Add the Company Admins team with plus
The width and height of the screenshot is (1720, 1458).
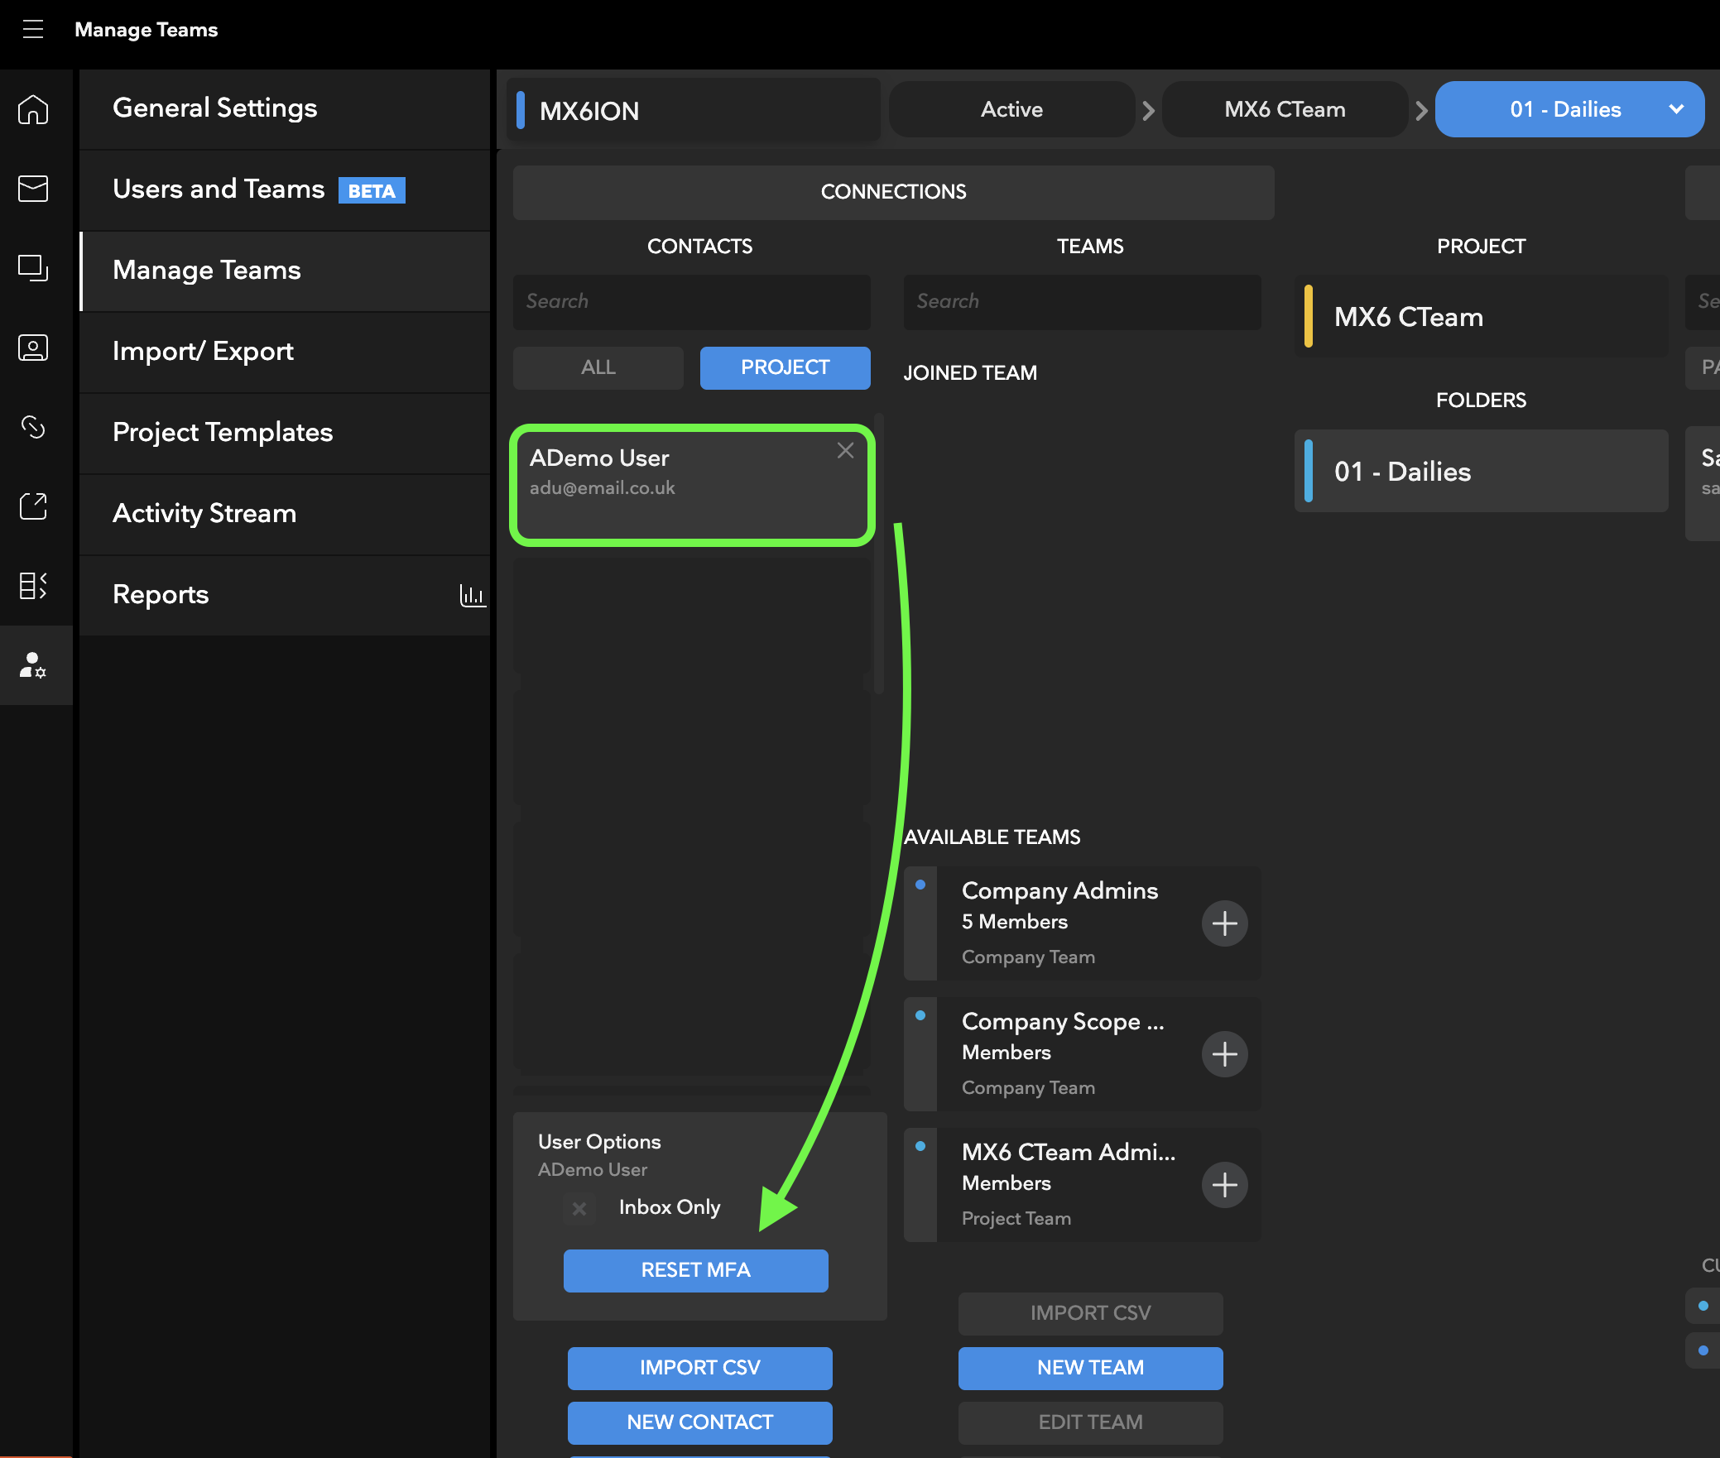[x=1224, y=923]
